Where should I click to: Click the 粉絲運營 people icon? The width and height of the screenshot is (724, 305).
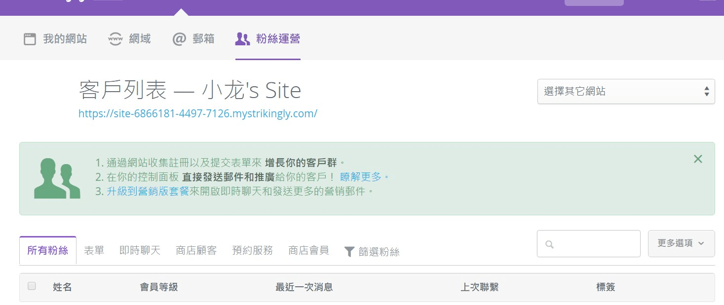(x=242, y=39)
